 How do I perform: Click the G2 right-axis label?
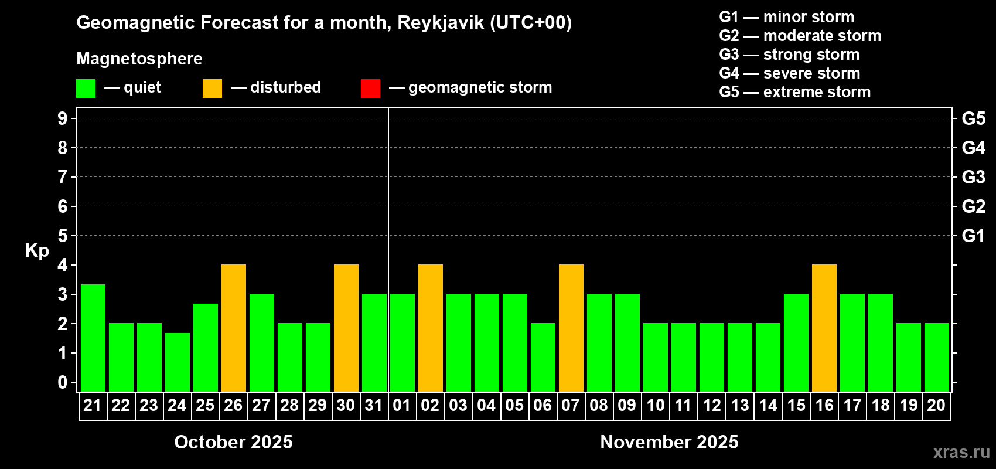974,206
